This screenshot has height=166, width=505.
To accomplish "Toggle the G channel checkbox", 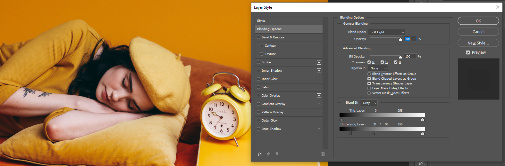I will 382,62.
